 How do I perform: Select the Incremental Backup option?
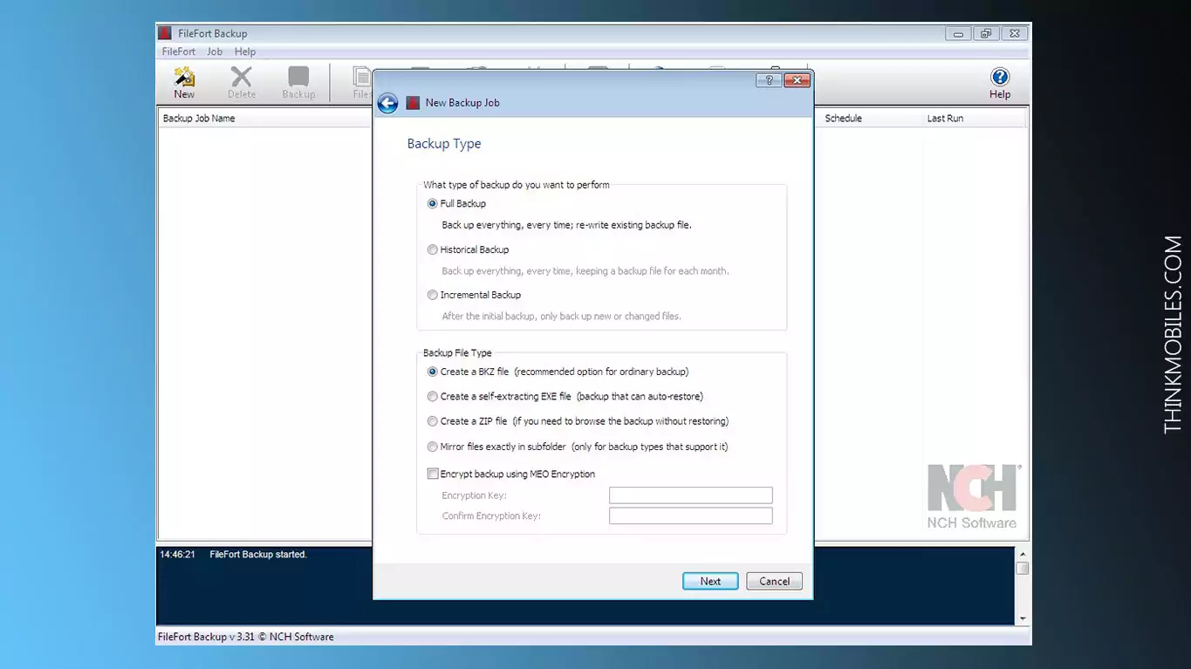point(433,295)
